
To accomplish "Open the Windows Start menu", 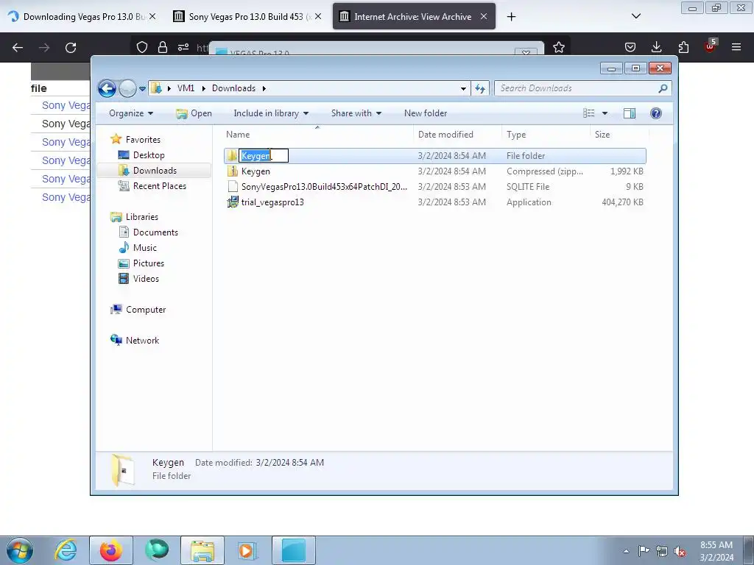I will tap(20, 550).
